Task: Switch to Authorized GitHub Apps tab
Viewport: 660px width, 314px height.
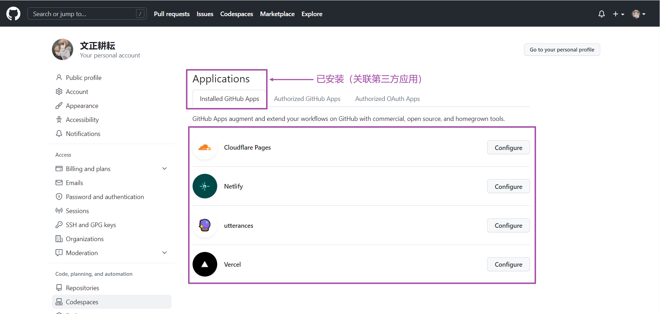Action: pyautogui.click(x=307, y=99)
